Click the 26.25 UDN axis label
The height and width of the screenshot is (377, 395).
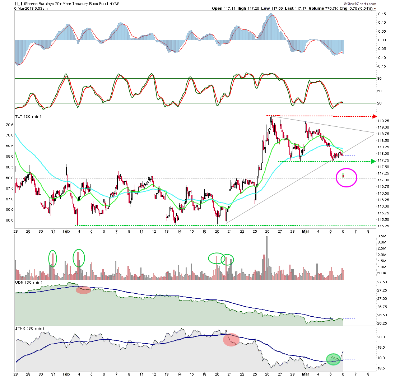click(382, 323)
